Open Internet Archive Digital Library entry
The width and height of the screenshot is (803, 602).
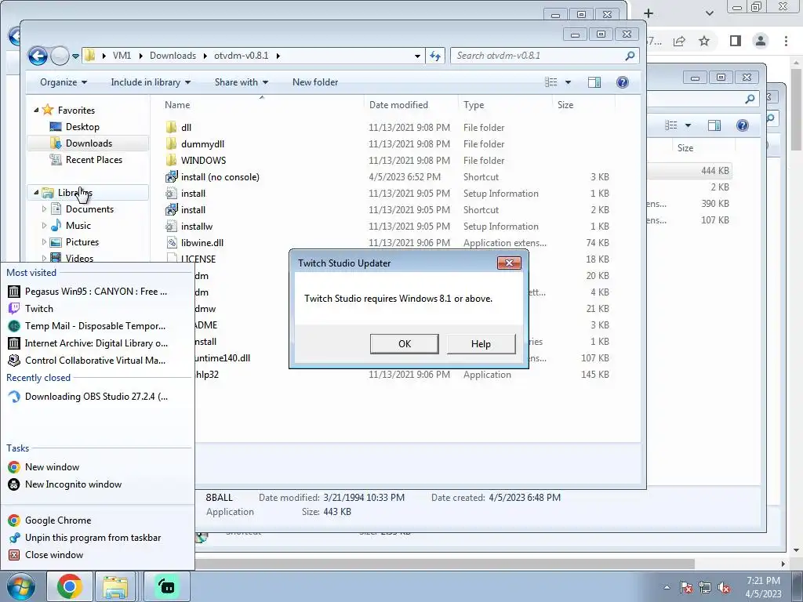coord(97,343)
